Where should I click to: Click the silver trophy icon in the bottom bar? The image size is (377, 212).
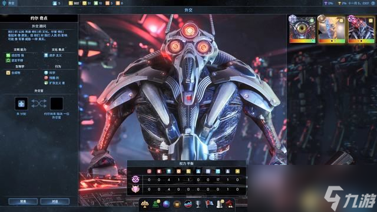click(x=198, y=204)
